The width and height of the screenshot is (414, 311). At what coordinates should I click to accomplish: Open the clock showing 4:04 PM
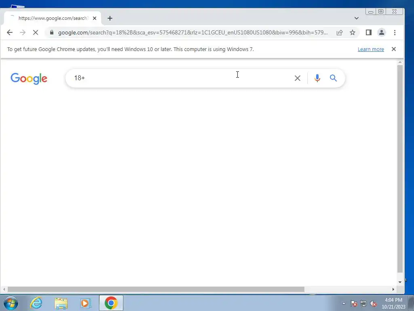(x=393, y=303)
